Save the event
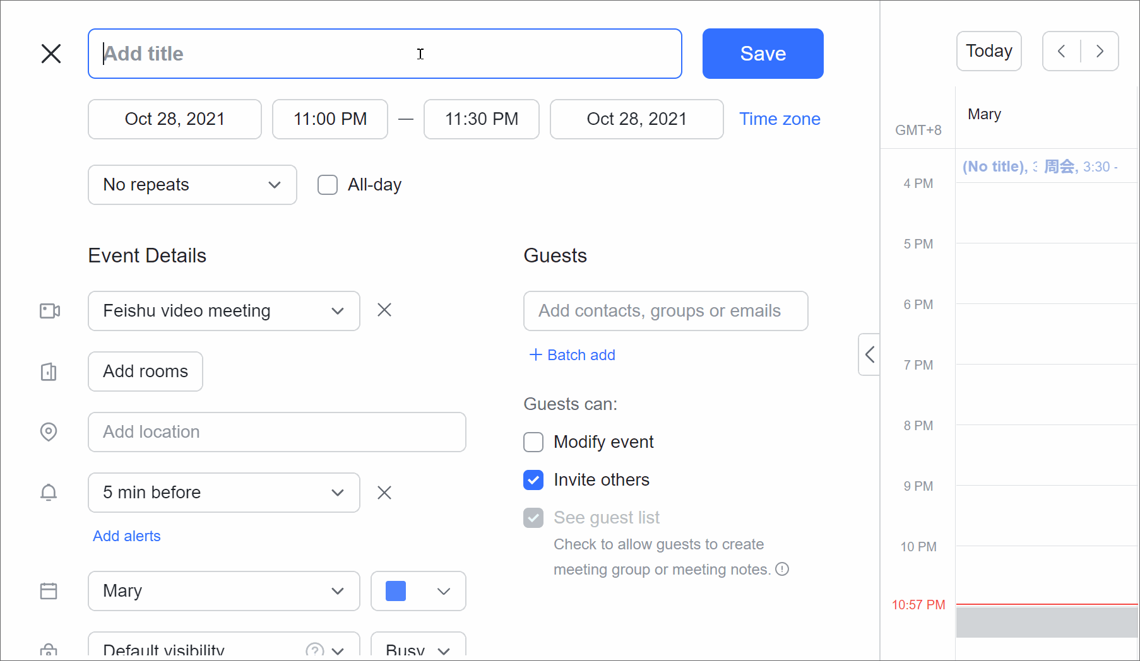Viewport: 1140px width, 661px height. (763, 54)
